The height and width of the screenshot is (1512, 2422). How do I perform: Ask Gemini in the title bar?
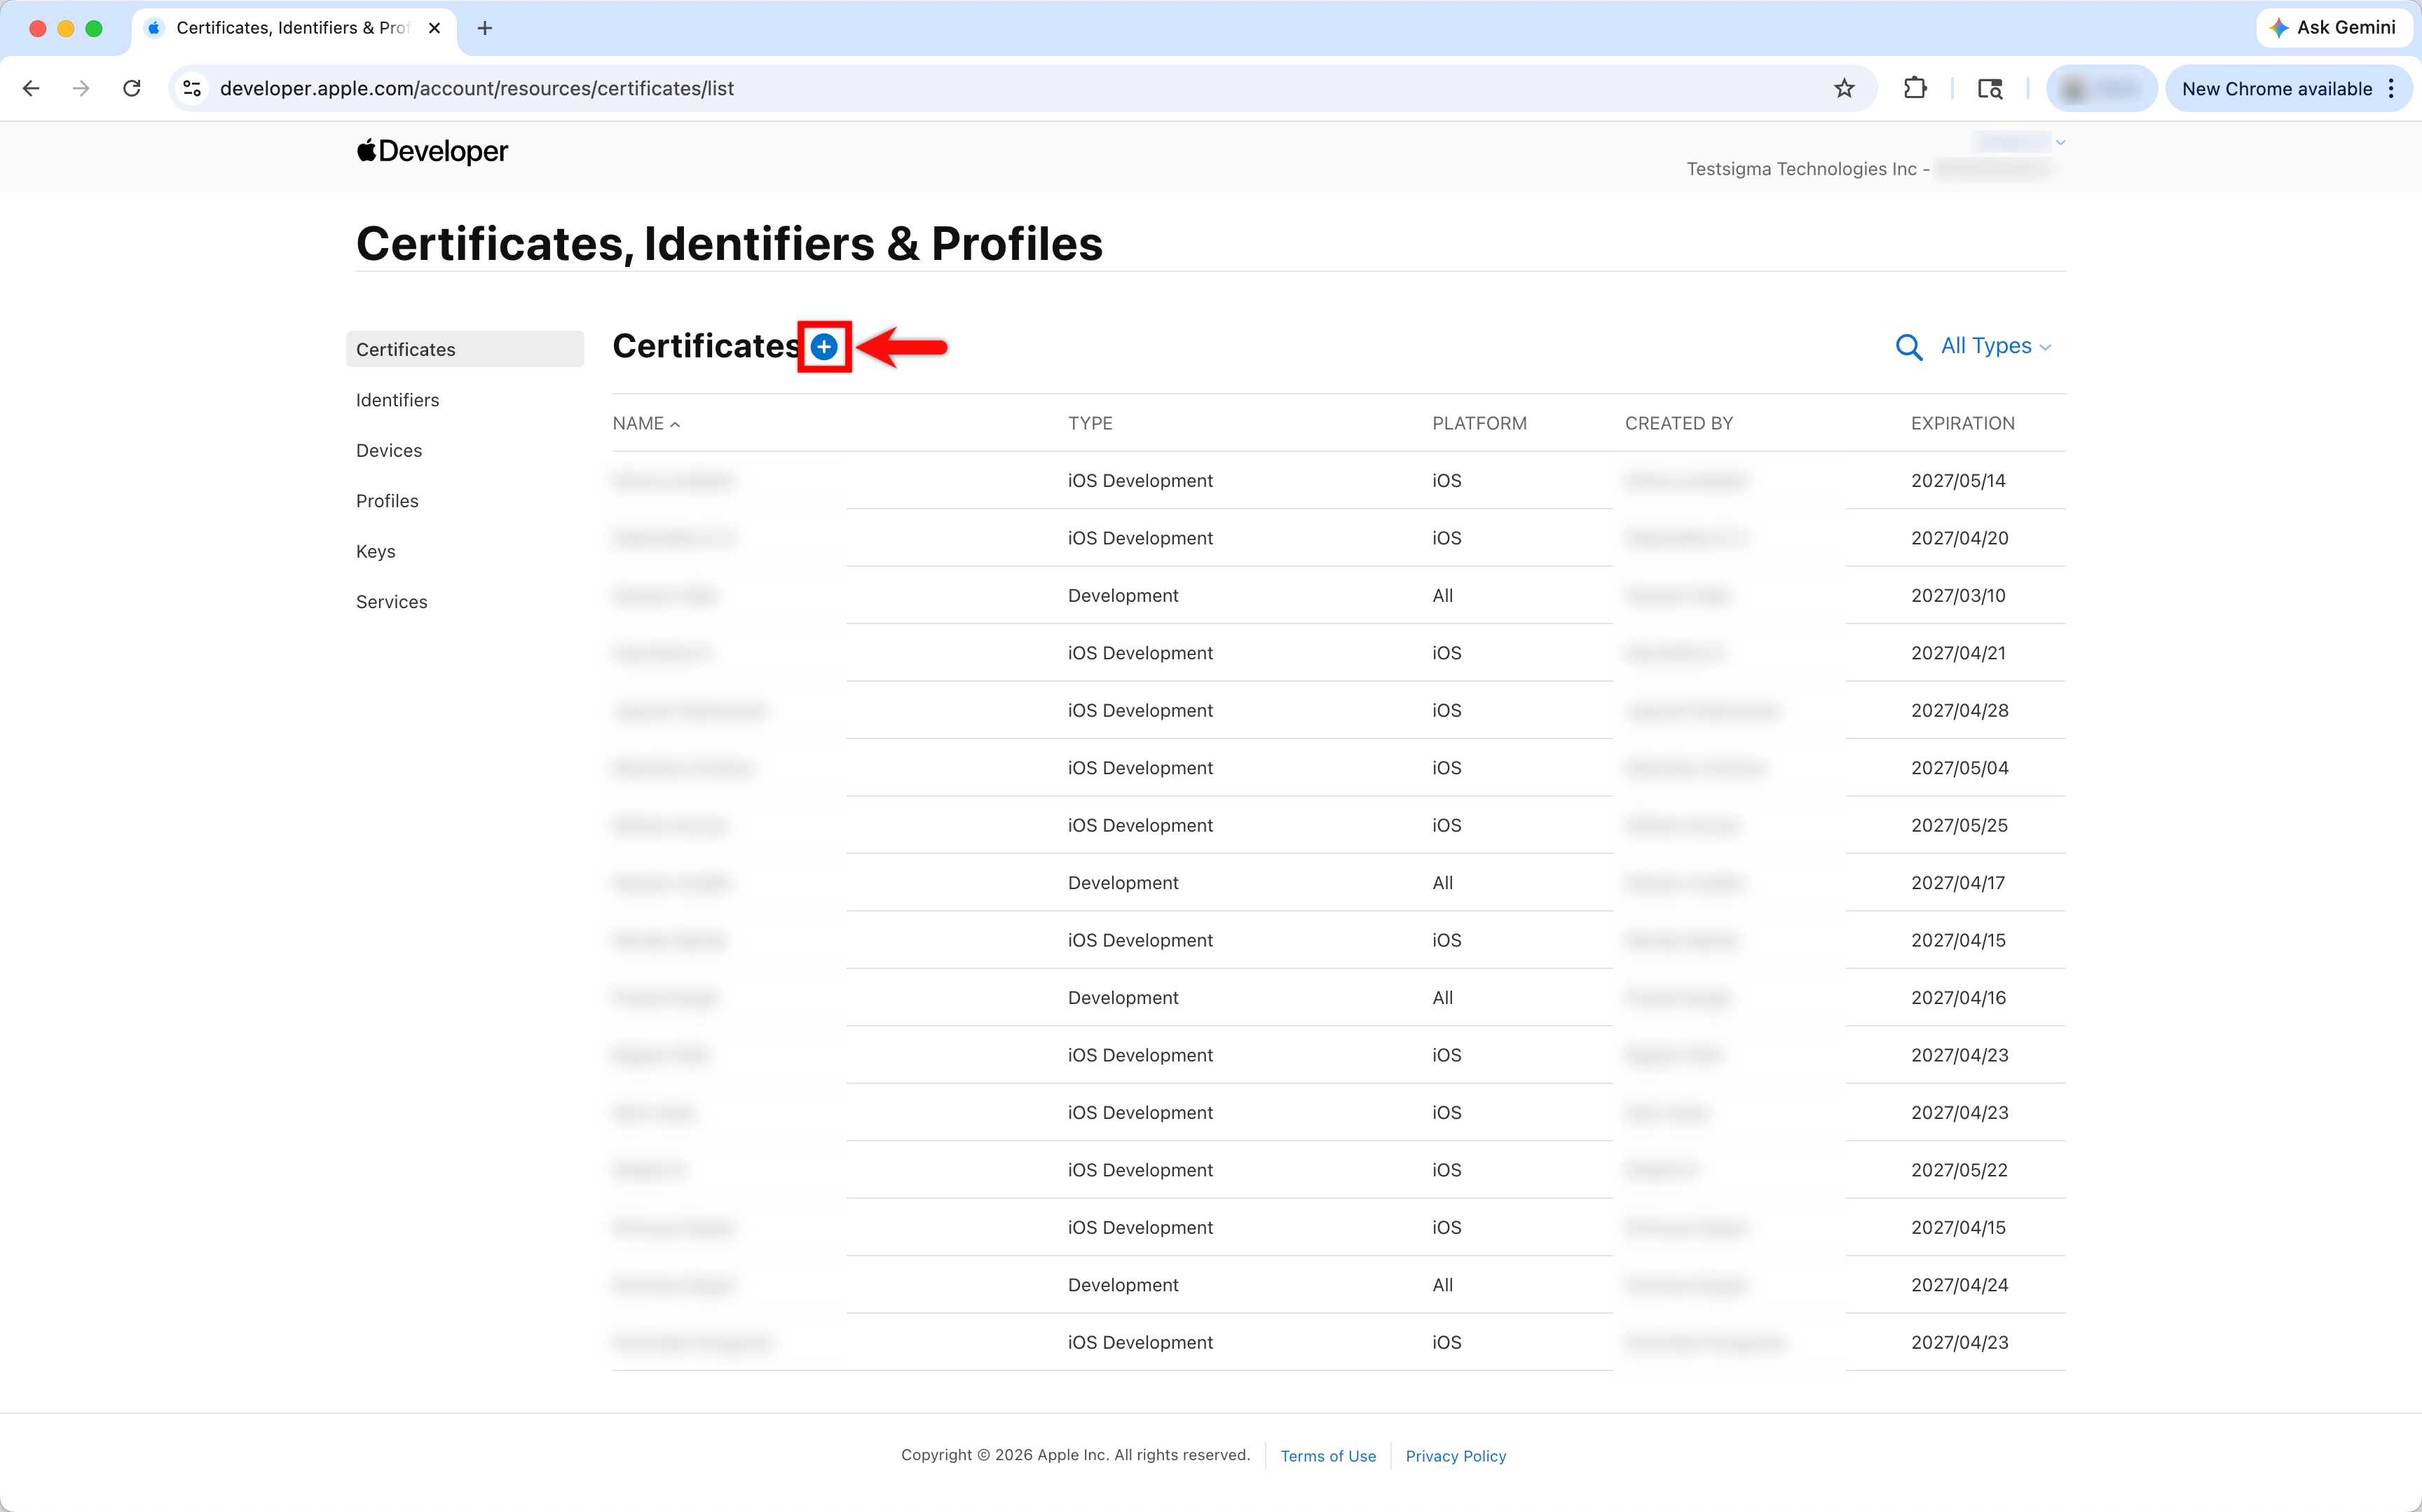click(x=2333, y=28)
